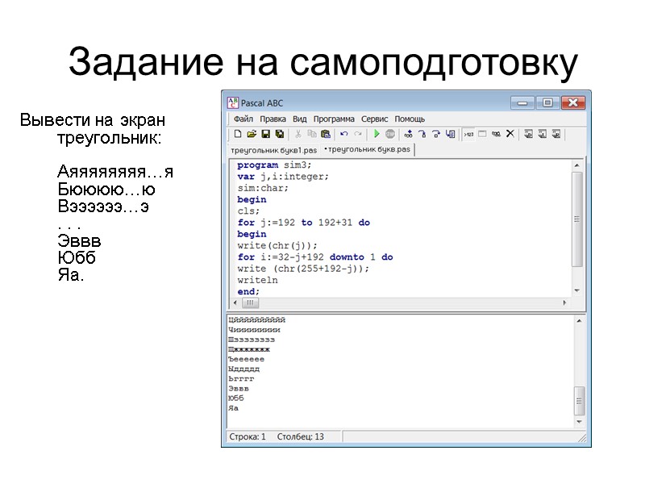
Task: Cut selection with the scissors icon
Action: [x=298, y=134]
